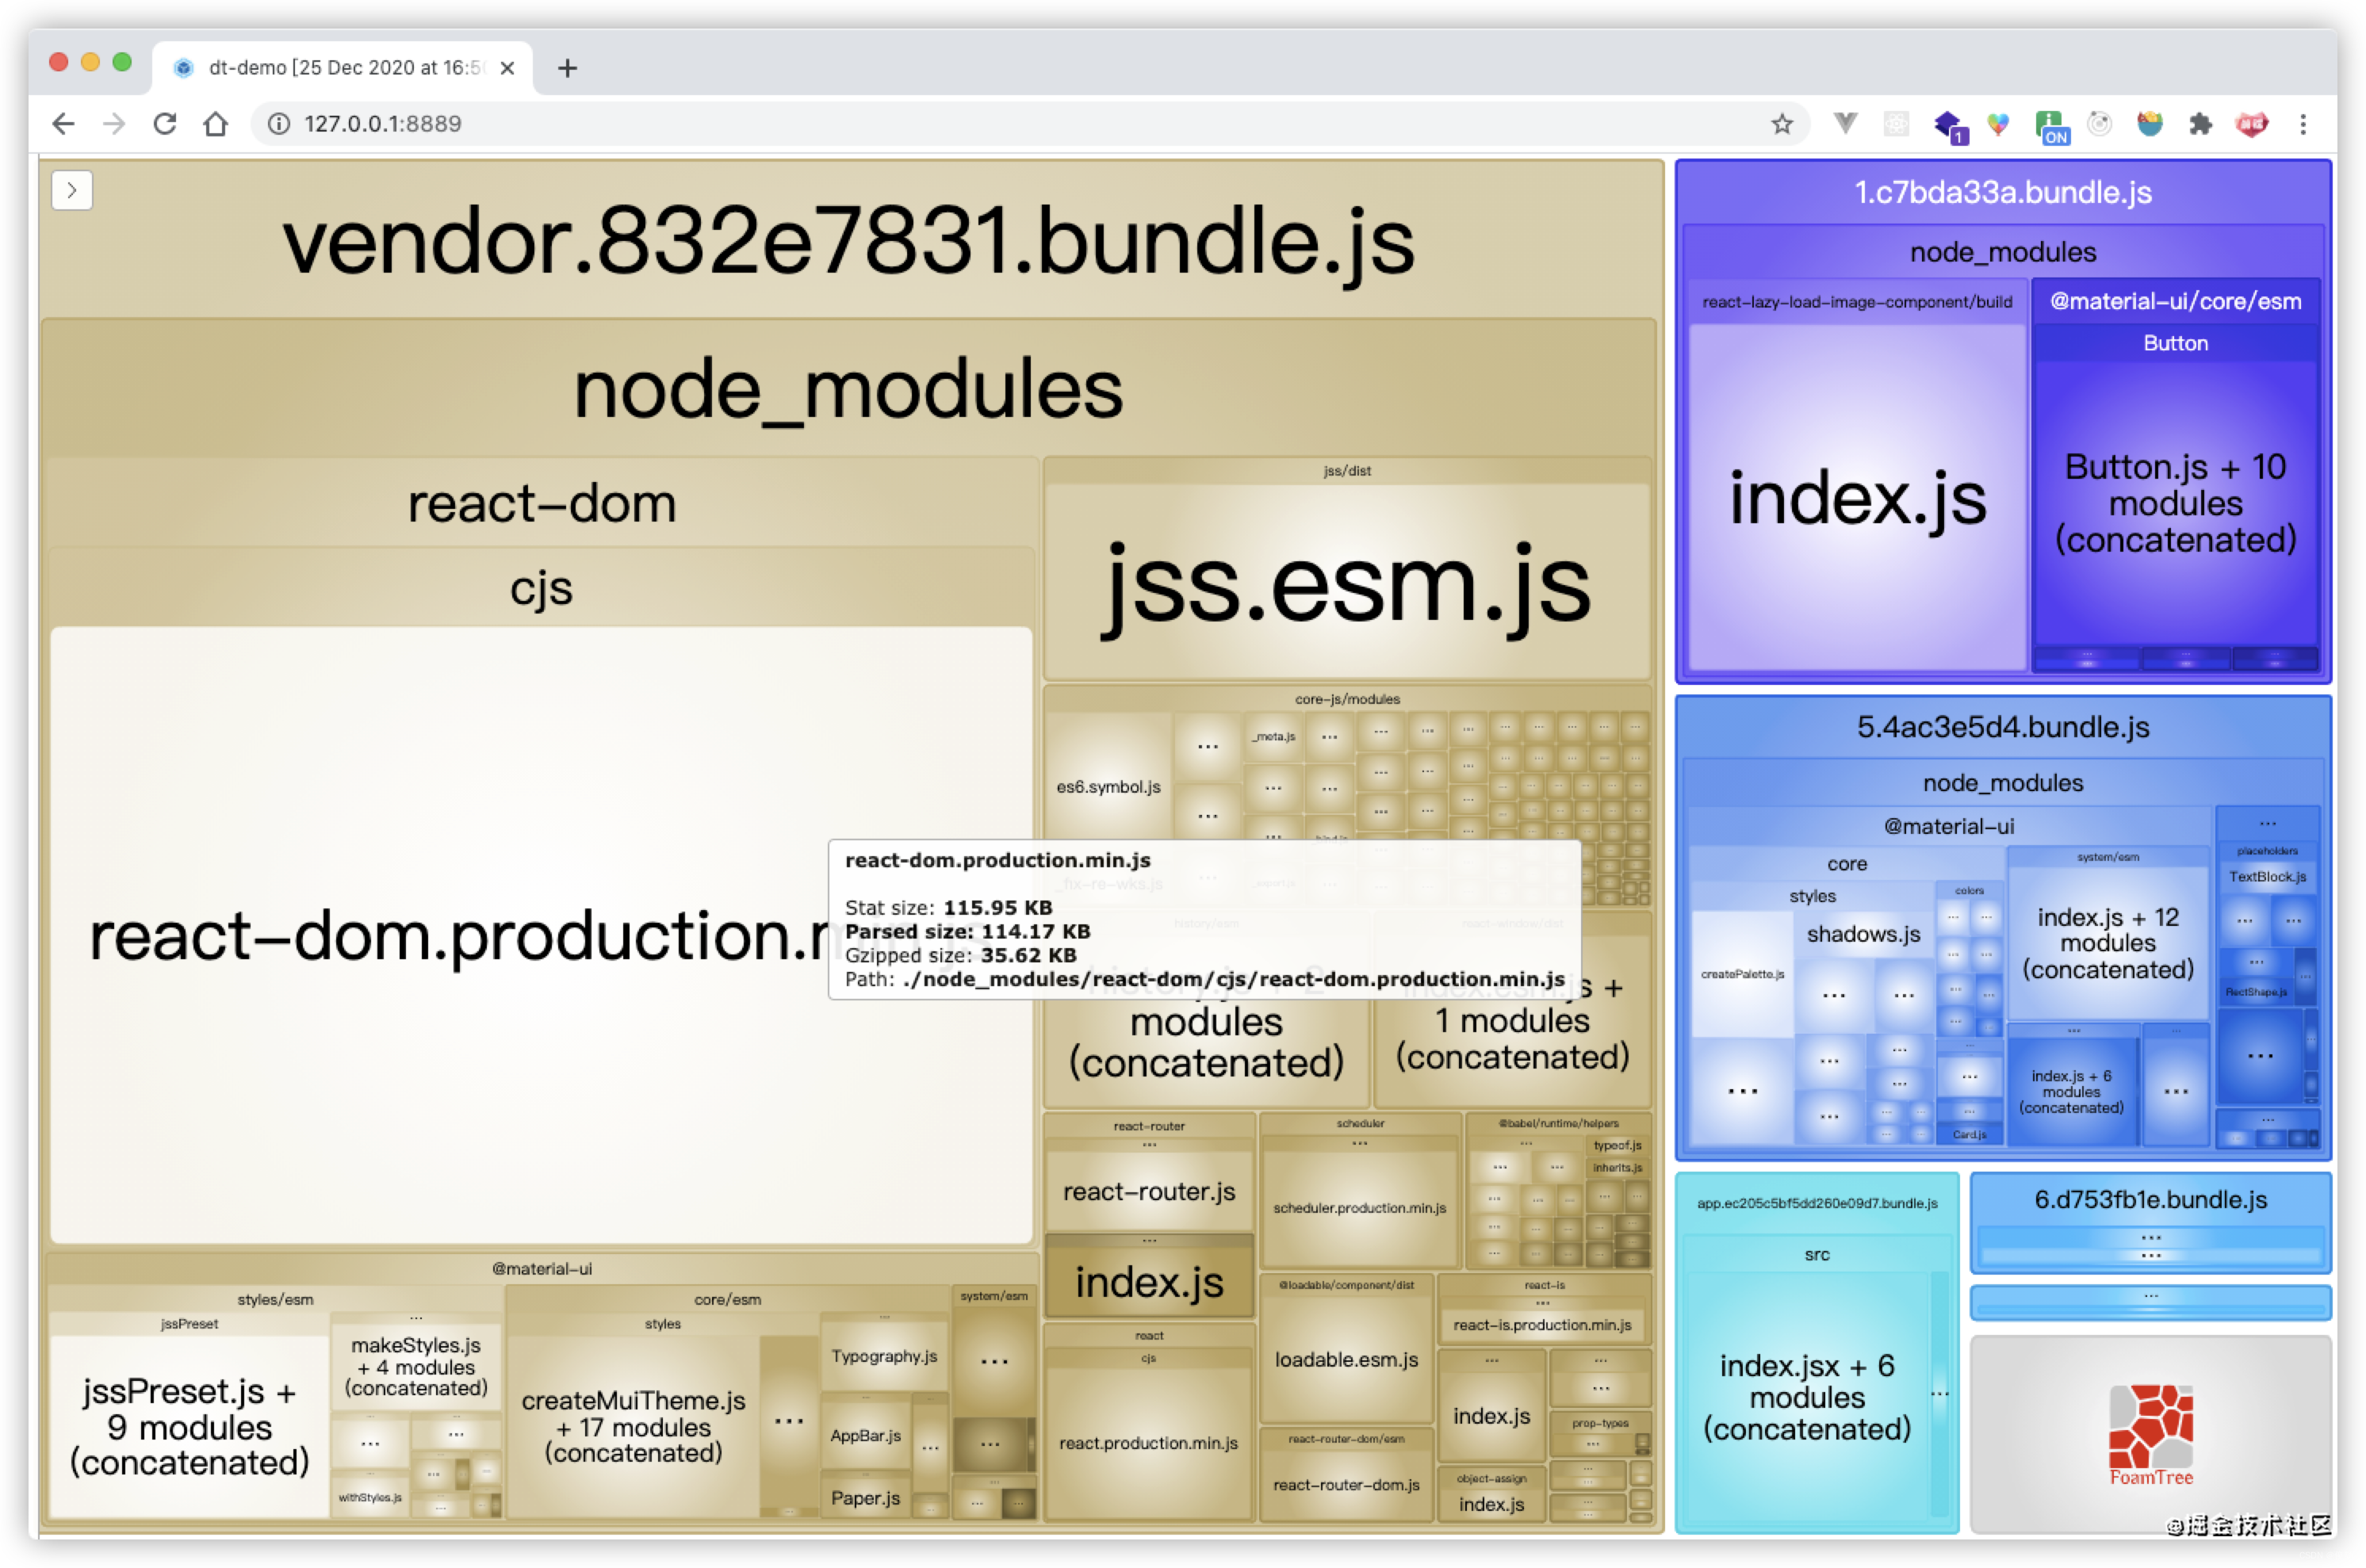Viewport: 2366px width, 1568px height.
Task: Open the blue extension with the 1 badge
Action: coord(1949,126)
